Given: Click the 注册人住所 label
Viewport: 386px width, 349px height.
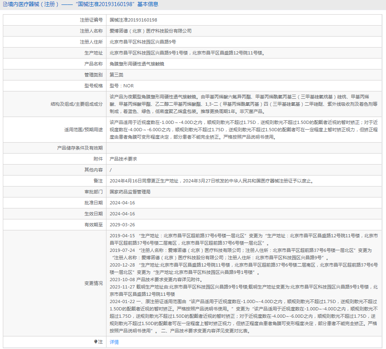Looking at the screenshot, I should (x=91, y=42).
